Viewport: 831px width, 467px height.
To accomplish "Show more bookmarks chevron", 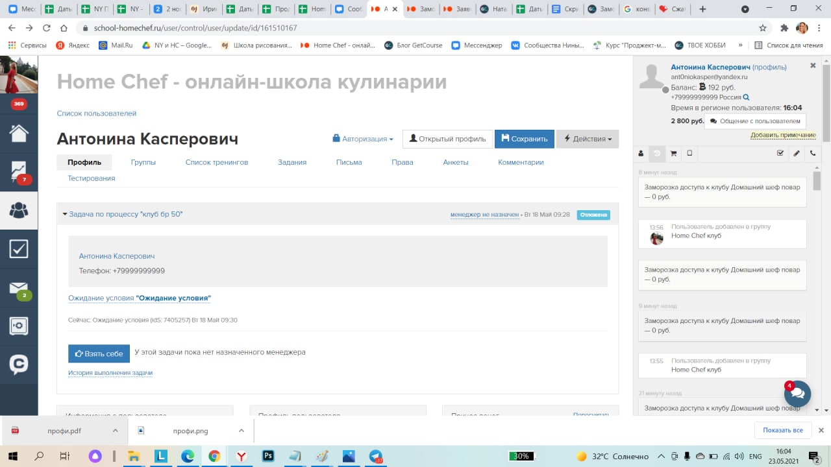I will [740, 45].
